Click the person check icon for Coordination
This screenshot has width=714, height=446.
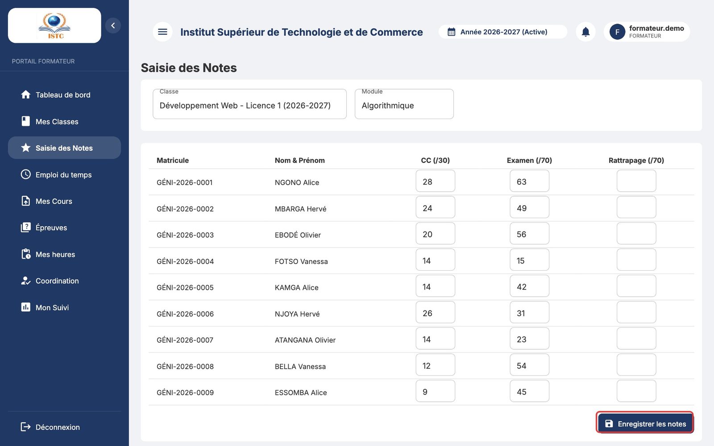(x=26, y=281)
